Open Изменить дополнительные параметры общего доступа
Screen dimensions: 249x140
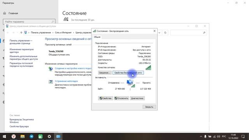24,58
